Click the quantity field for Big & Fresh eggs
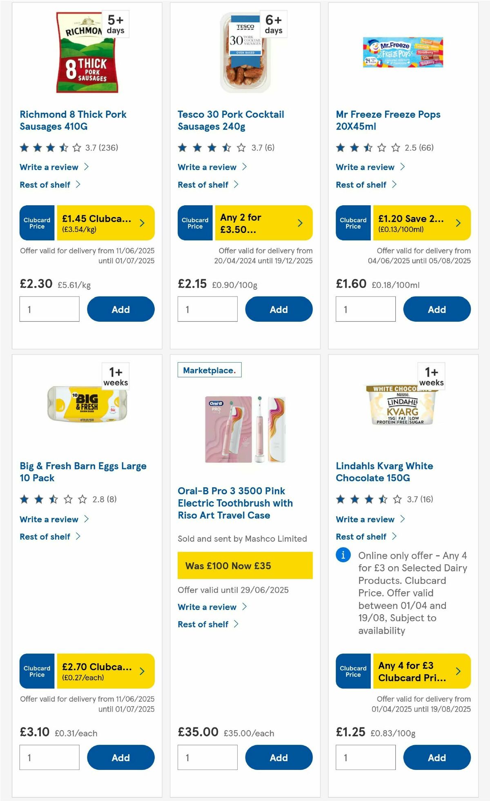This screenshot has height=801, width=490. [49, 757]
